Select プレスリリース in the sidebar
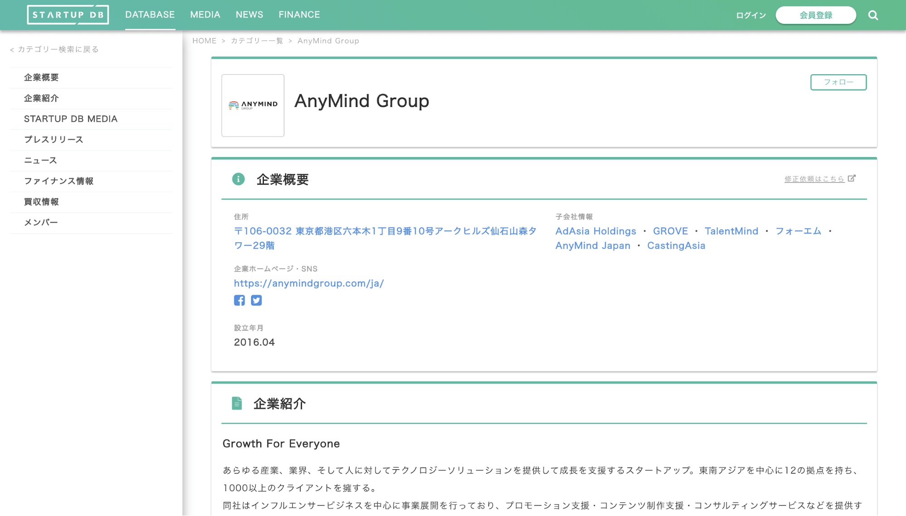Image resolution: width=906 pixels, height=516 pixels. coord(53,139)
